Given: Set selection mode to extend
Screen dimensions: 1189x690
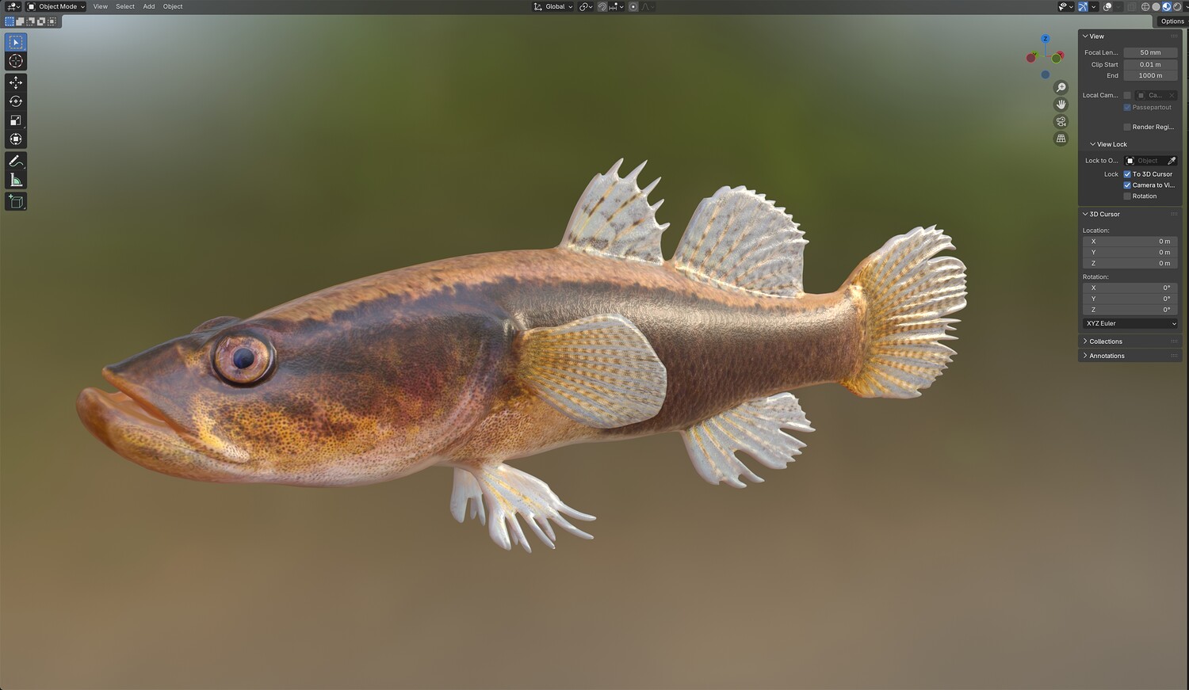Looking at the screenshot, I should (21, 21).
